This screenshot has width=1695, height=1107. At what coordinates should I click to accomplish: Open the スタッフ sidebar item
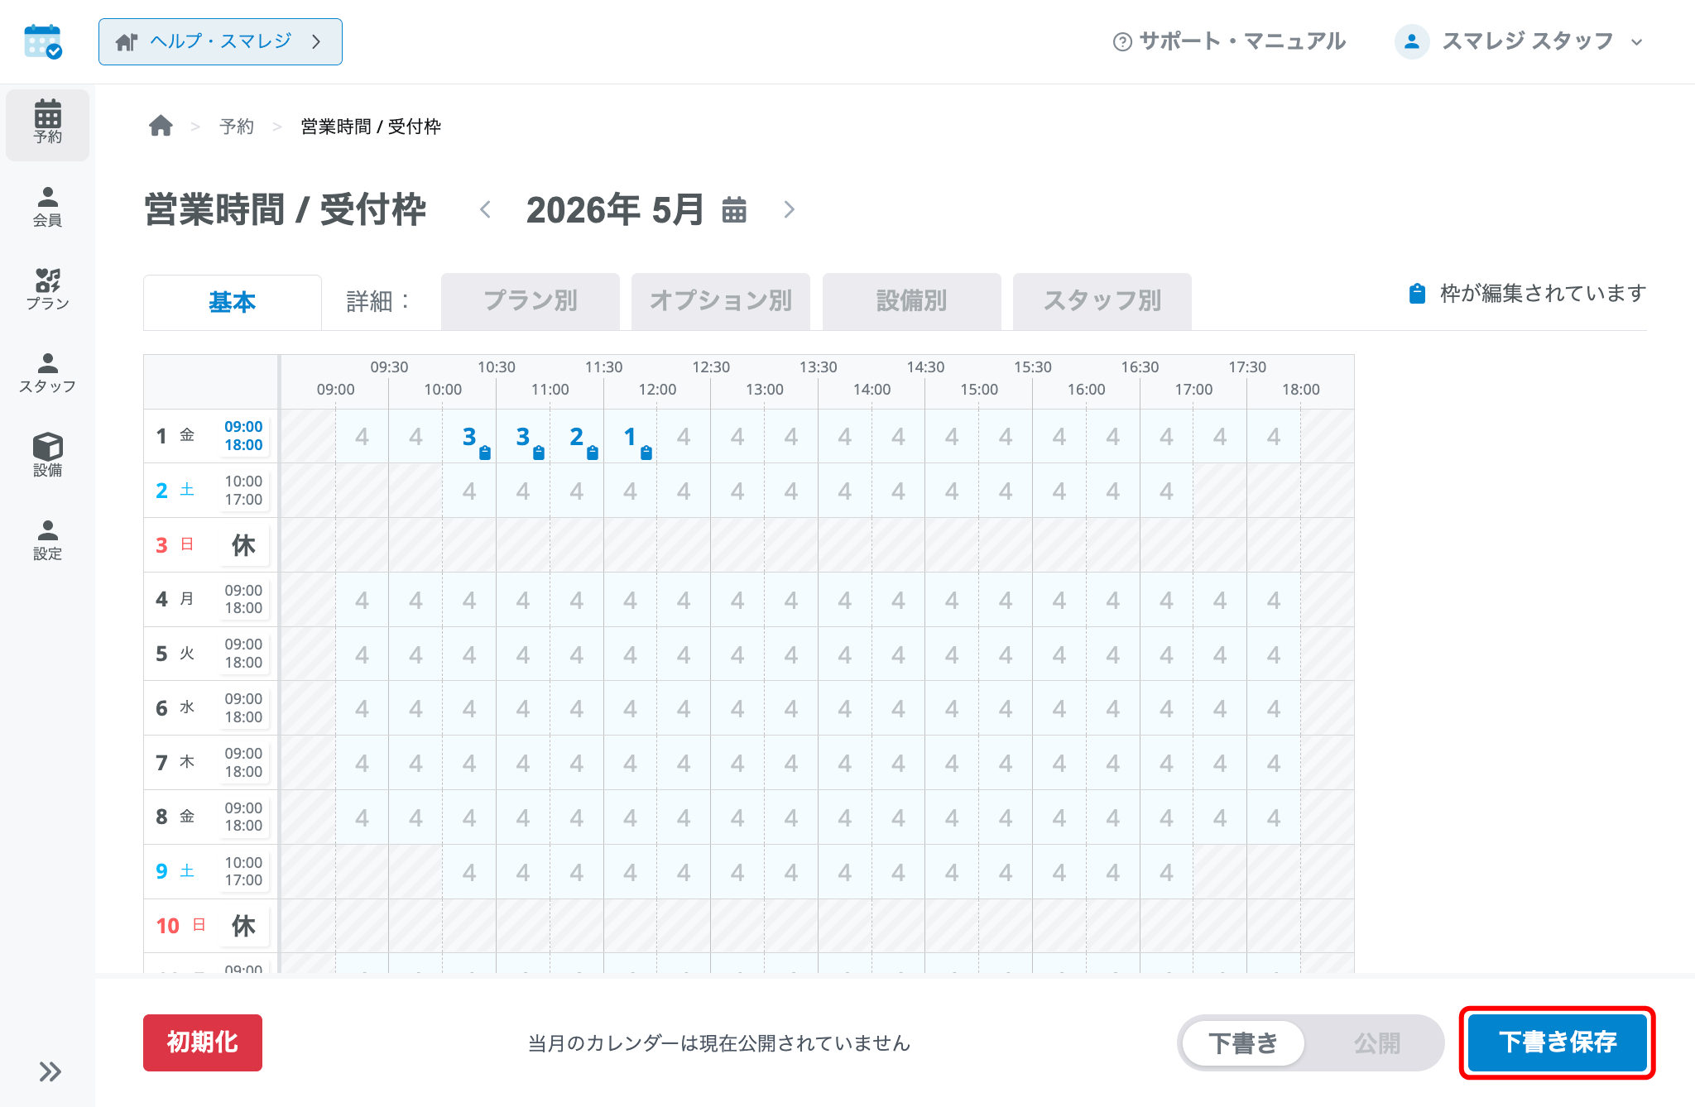coord(48,373)
